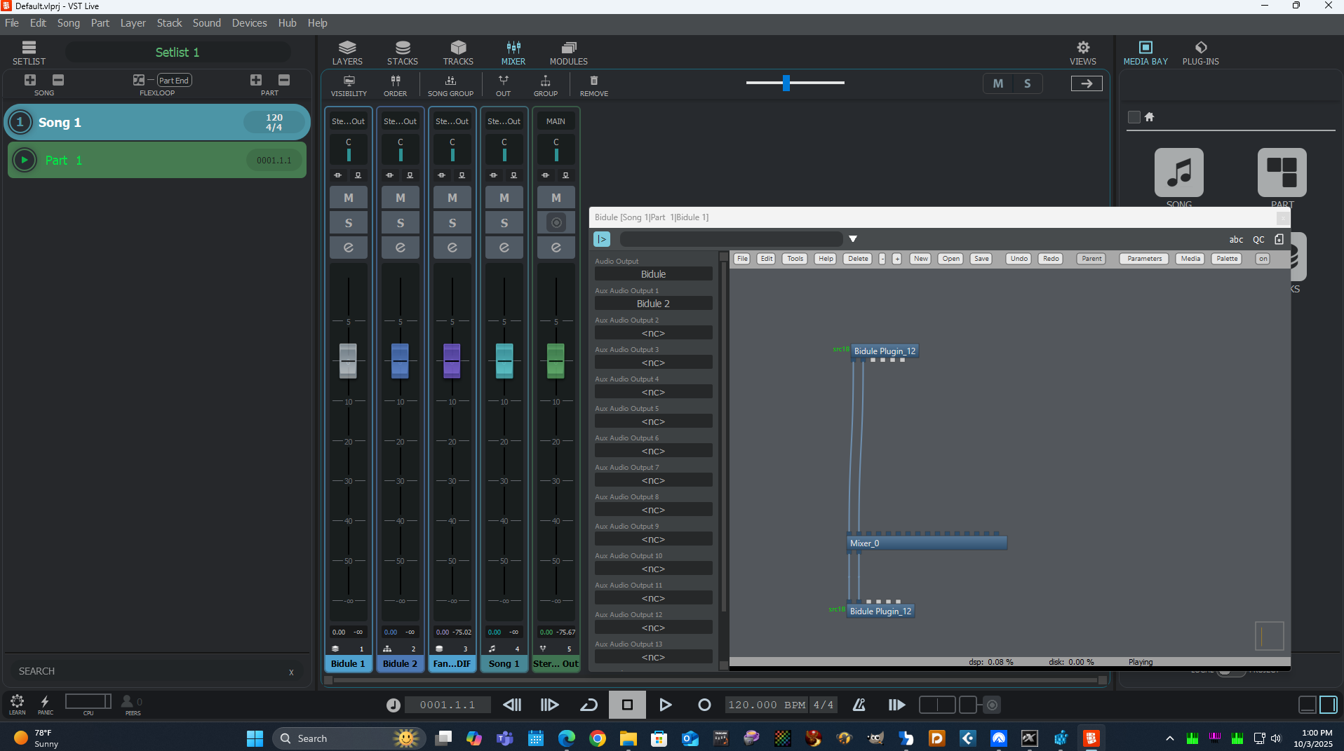Open the Audio Output Bidule selector

(653, 274)
